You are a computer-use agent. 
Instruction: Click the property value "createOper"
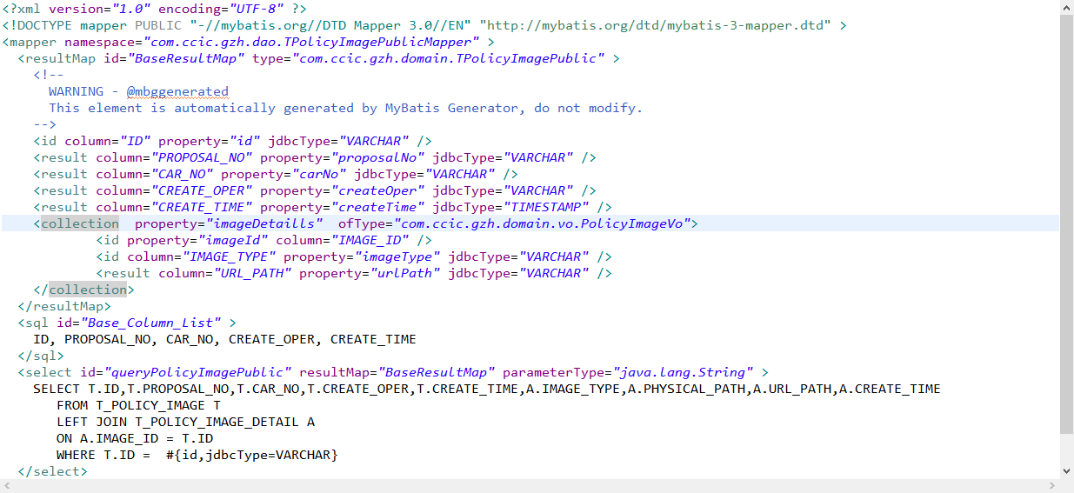[378, 190]
